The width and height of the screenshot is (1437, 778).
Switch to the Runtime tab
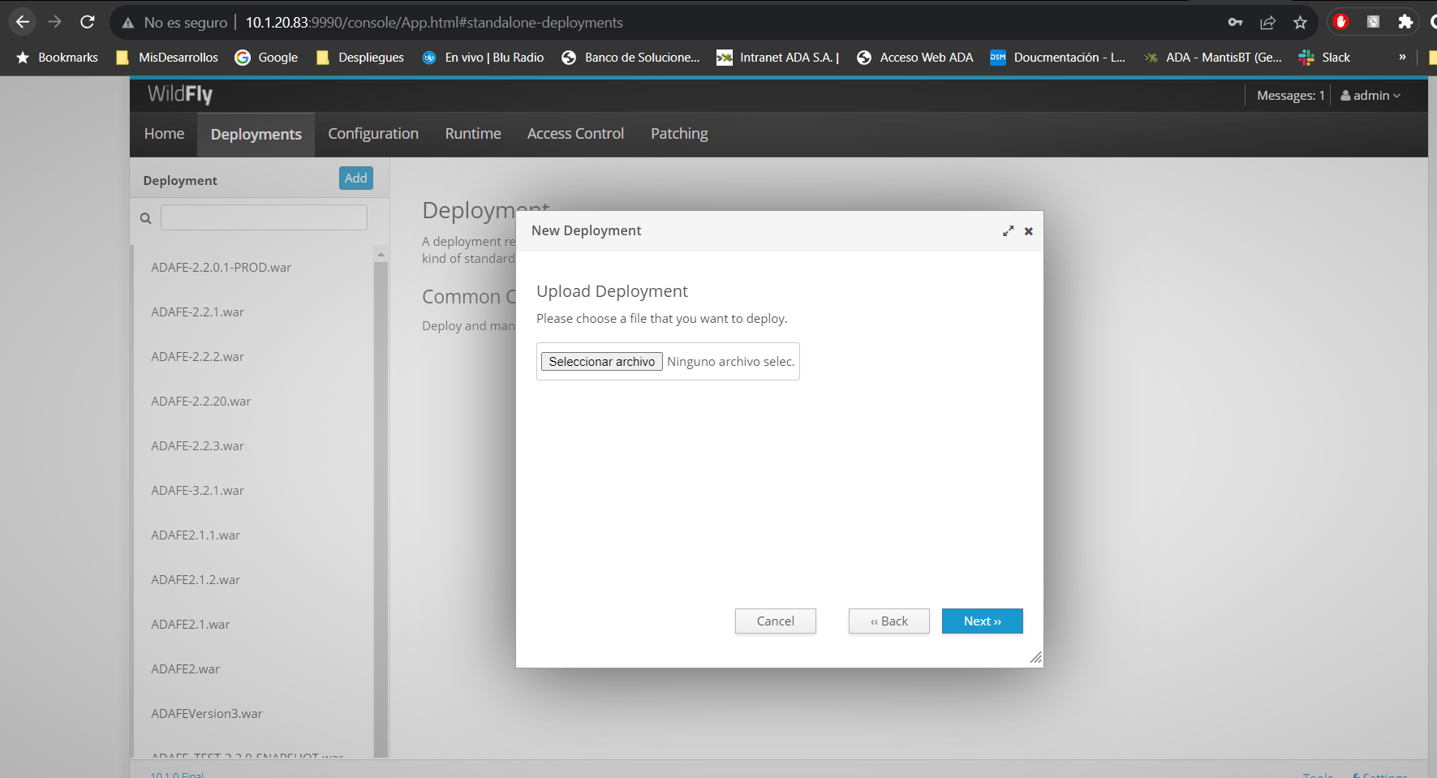coord(473,134)
